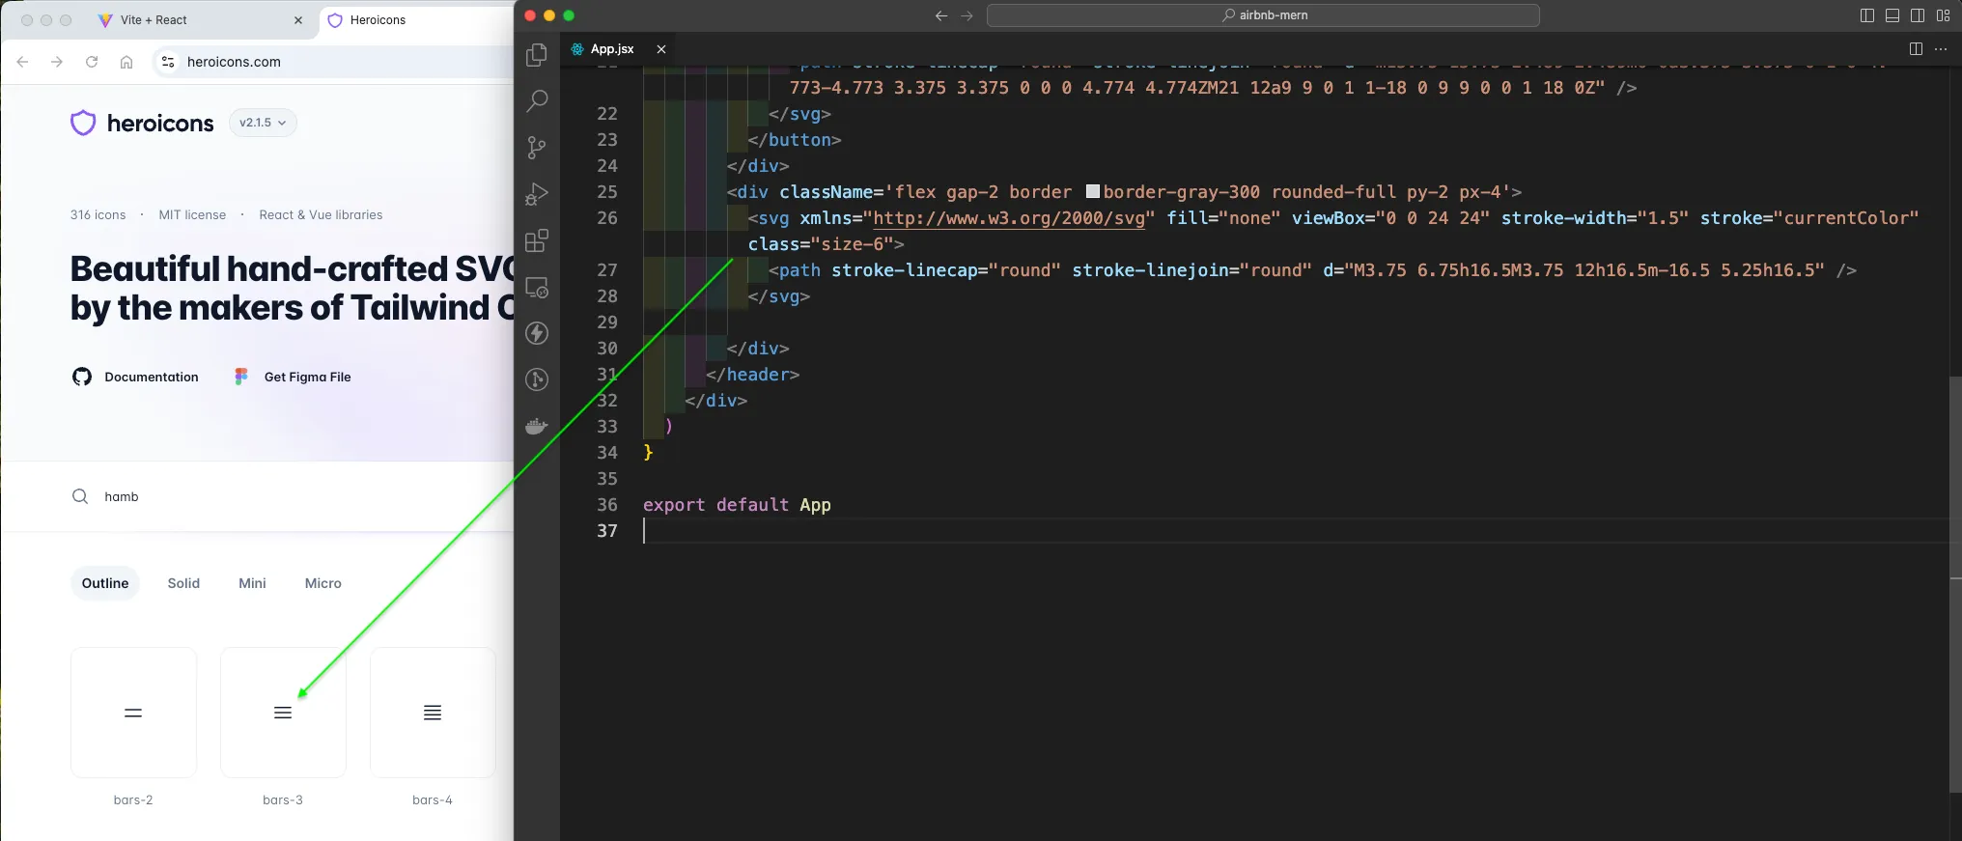Open the Thunder Client lightning icon
This screenshot has height=841, width=1962.
pyautogui.click(x=537, y=333)
